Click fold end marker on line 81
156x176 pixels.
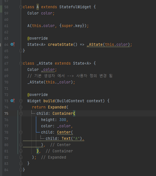tap(21, 151)
